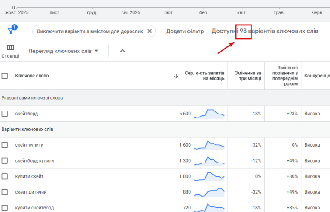This screenshot has height=212, width=330.
Task: Check the box for купити скейт
Action: point(5,176)
